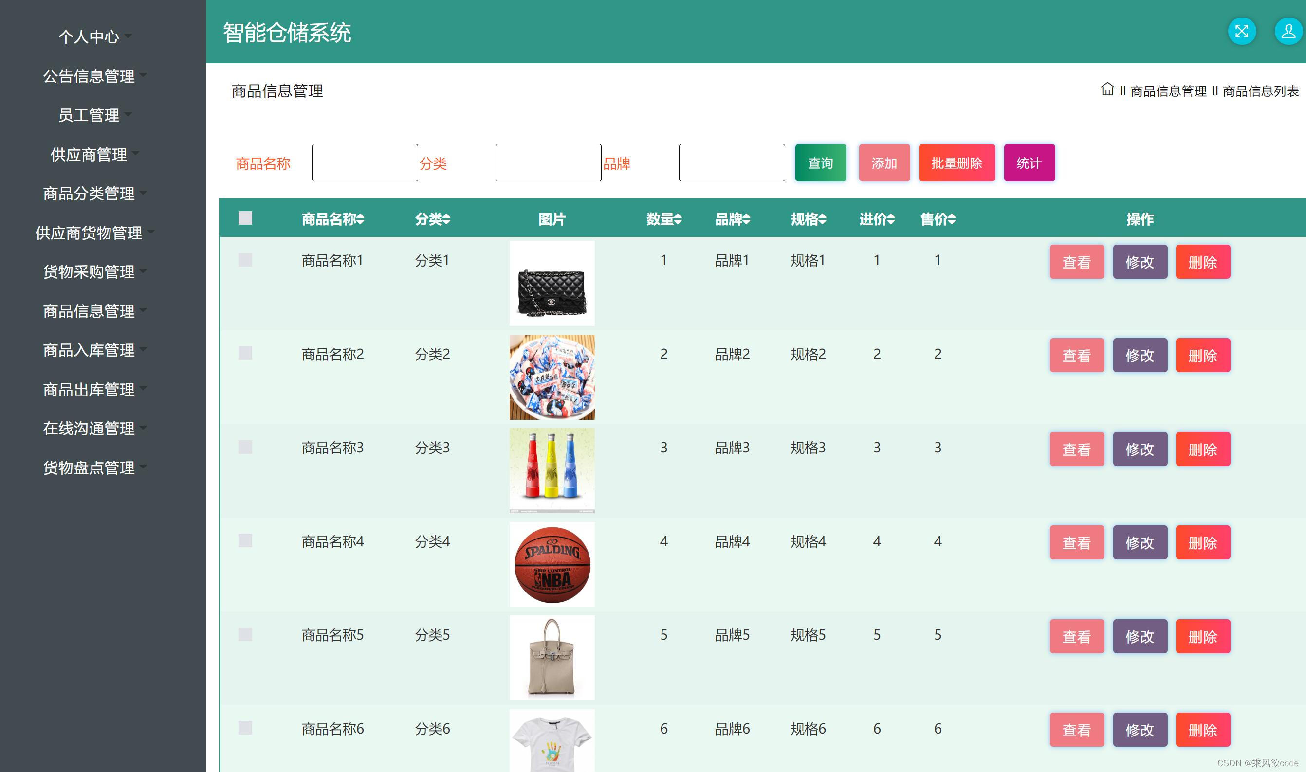Expand the 员工管理 sidebar menu

click(89, 115)
